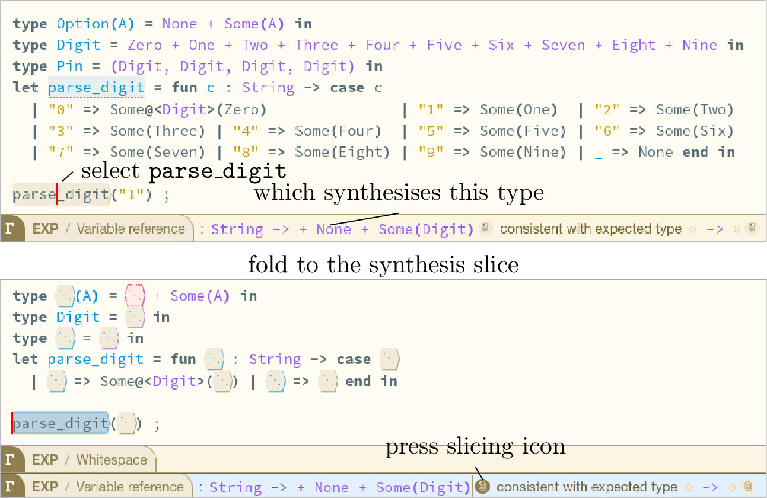Click 'consistent with expected type' in lowest status bar
Screen dimensions: 767x498
(587, 487)
